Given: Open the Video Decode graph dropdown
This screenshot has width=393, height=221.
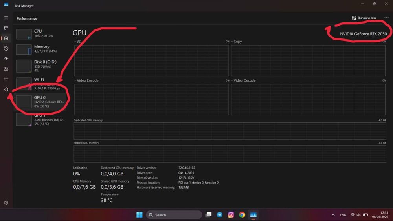Looking at the screenshot, I should [243, 80].
